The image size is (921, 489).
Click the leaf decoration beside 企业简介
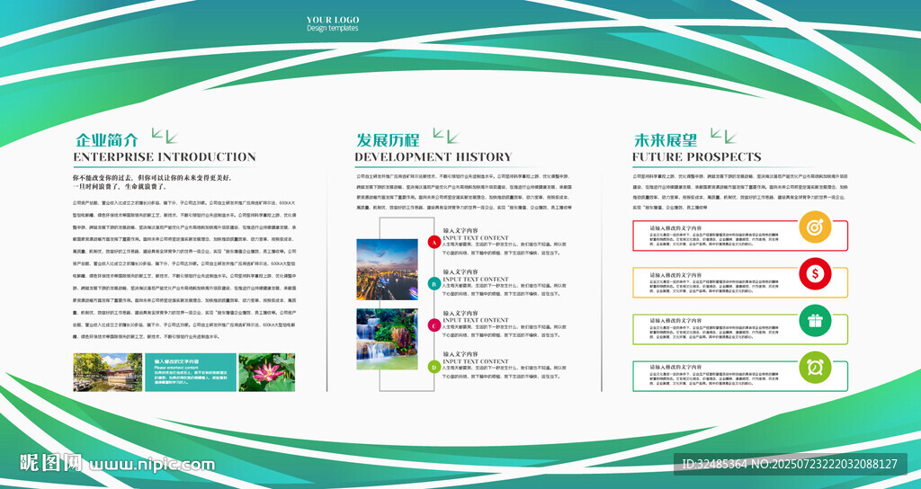[165, 136]
